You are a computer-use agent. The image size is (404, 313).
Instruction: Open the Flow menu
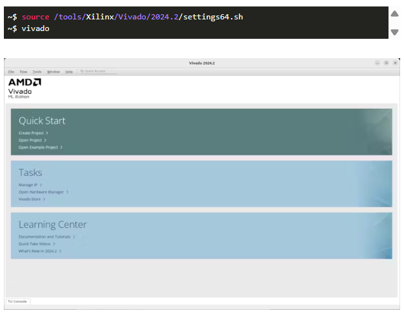pyautogui.click(x=23, y=71)
